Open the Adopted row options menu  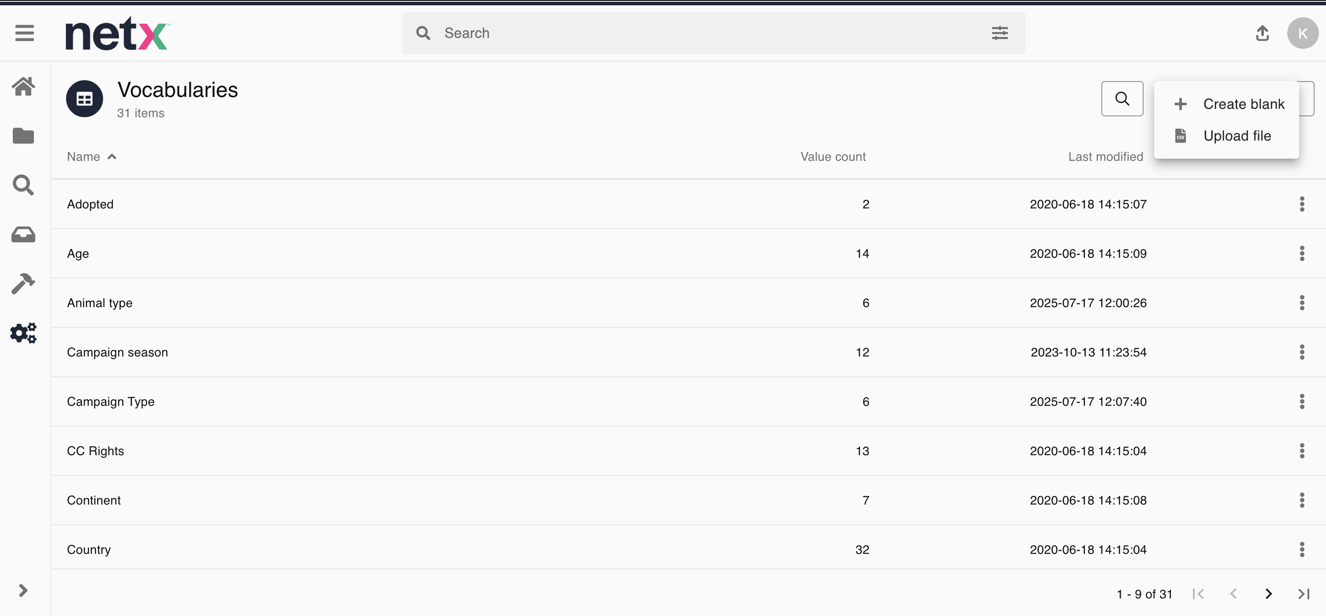(1302, 204)
